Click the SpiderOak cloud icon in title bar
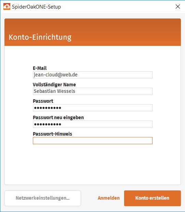The width and height of the screenshot is (185, 212). coord(7,7)
